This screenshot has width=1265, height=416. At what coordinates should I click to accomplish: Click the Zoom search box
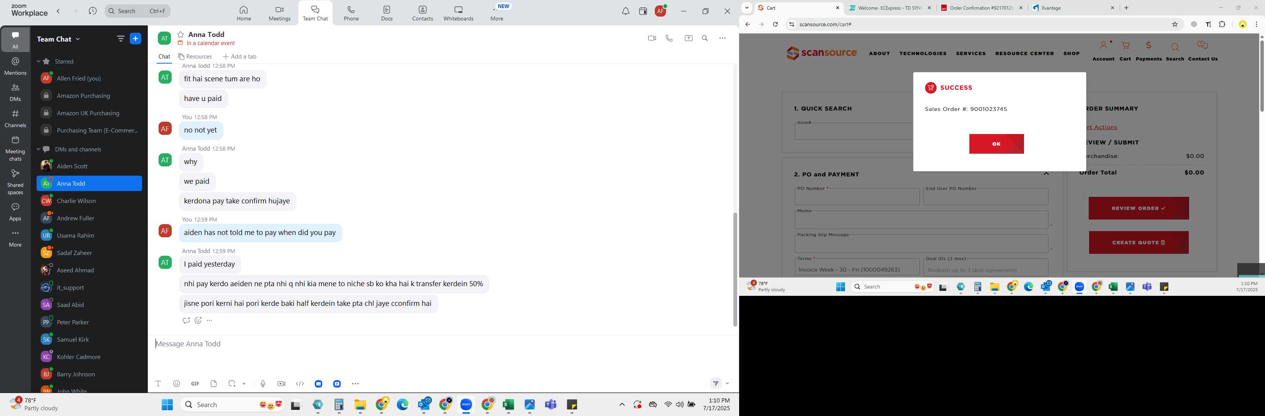(x=137, y=11)
